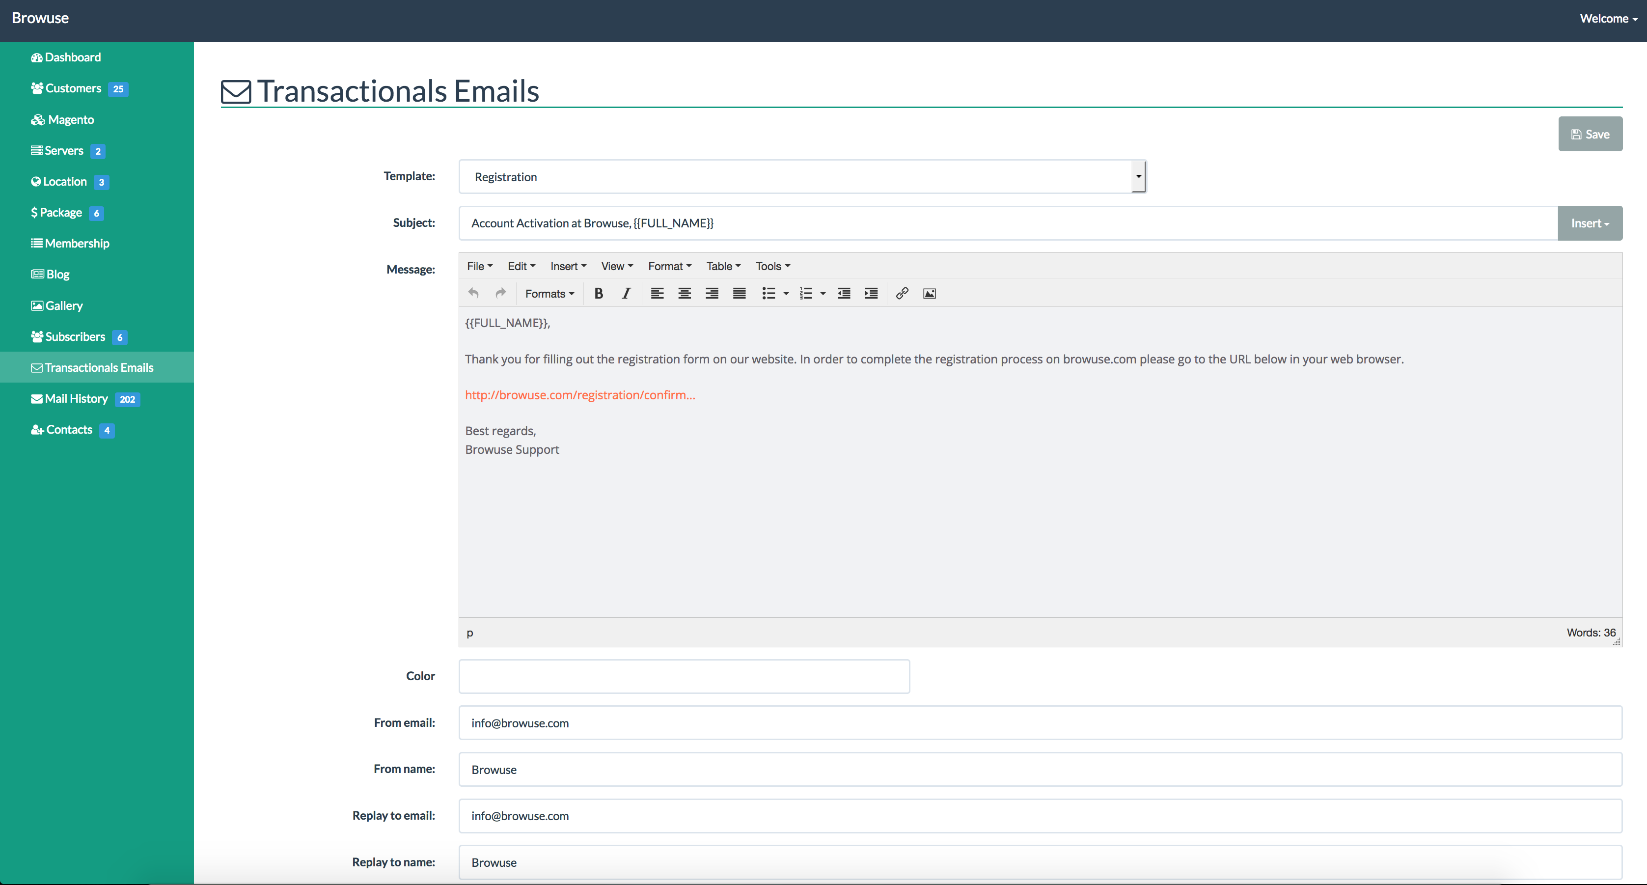Screen dimensions: 1647x885
Task: Click the envelope icon beside the page title
Action: coord(236,91)
